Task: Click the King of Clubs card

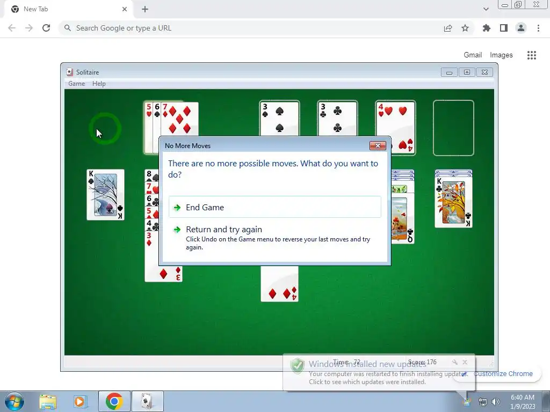Action: 453,202
